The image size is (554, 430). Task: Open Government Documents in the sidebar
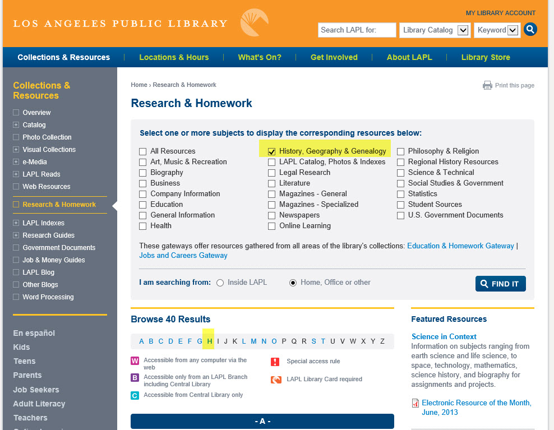coord(59,248)
